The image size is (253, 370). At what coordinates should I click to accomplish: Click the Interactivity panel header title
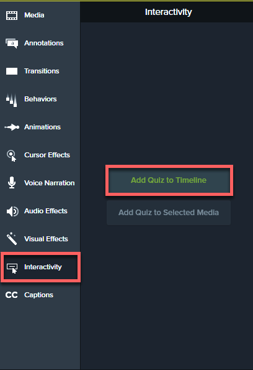click(169, 12)
